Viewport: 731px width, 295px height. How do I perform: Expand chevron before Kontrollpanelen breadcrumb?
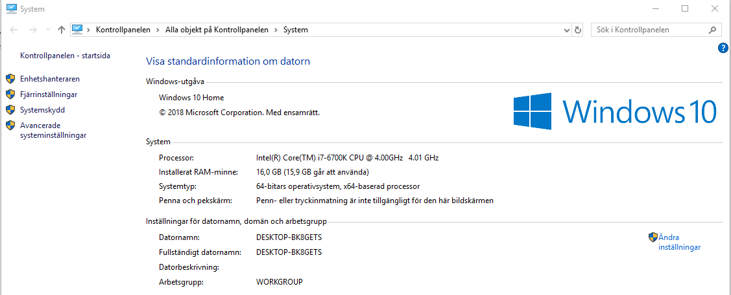(x=89, y=30)
